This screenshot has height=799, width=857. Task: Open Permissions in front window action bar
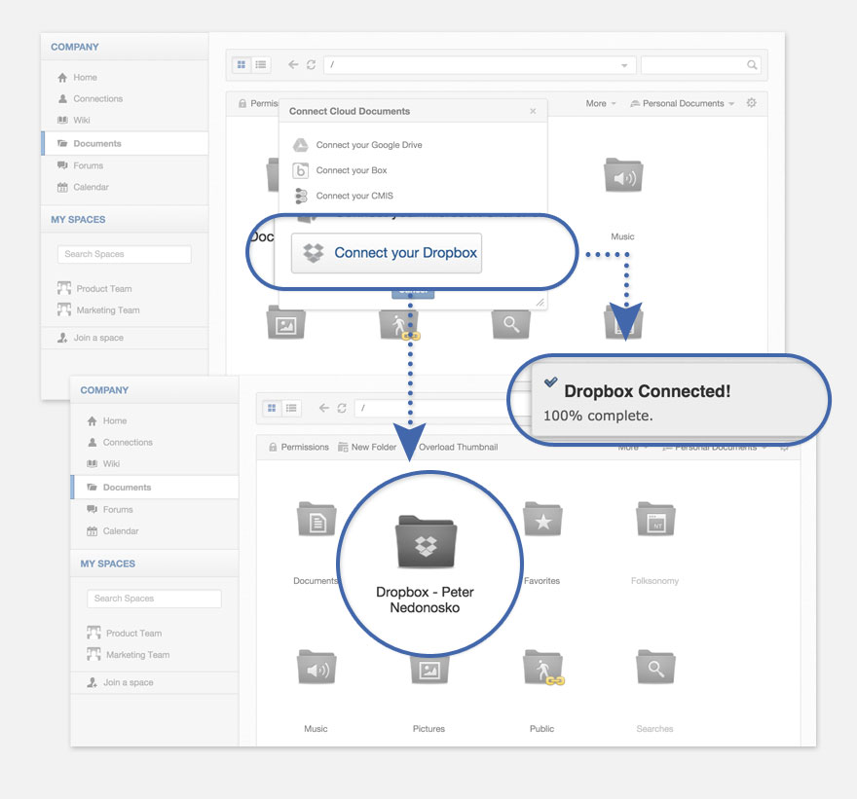(298, 447)
